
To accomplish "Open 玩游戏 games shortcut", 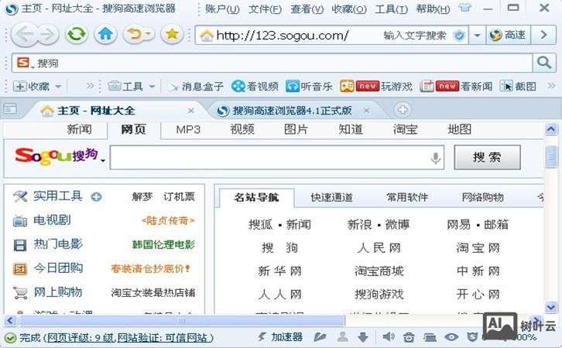I will pyautogui.click(x=376, y=87).
